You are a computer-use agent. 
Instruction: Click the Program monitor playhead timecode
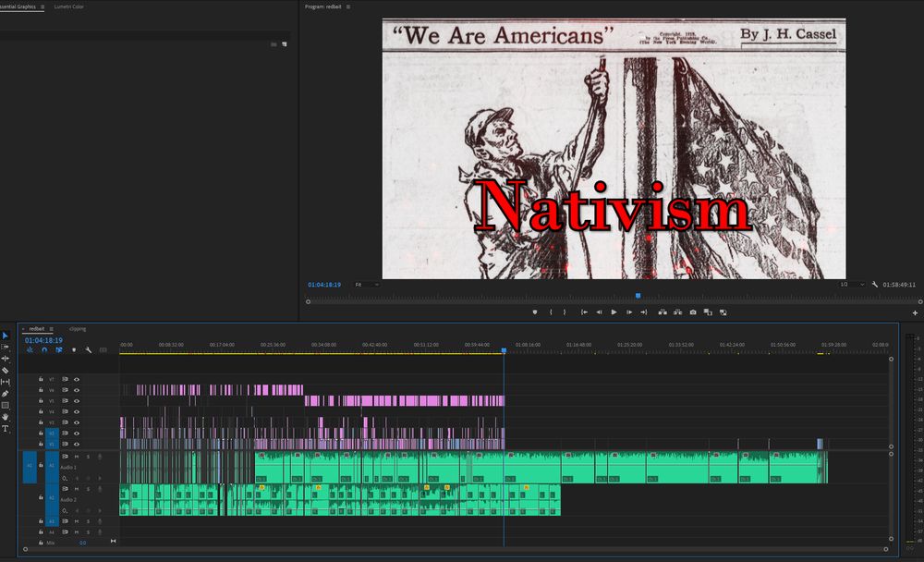pos(324,285)
